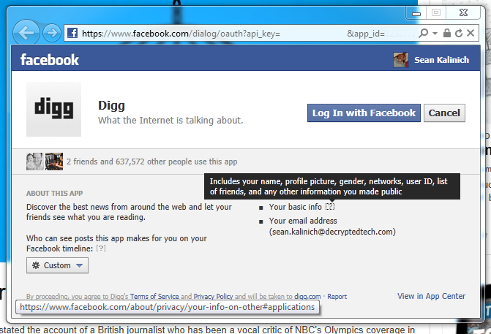
Task: Click the second friend's photo thumbnail
Action: (54, 162)
